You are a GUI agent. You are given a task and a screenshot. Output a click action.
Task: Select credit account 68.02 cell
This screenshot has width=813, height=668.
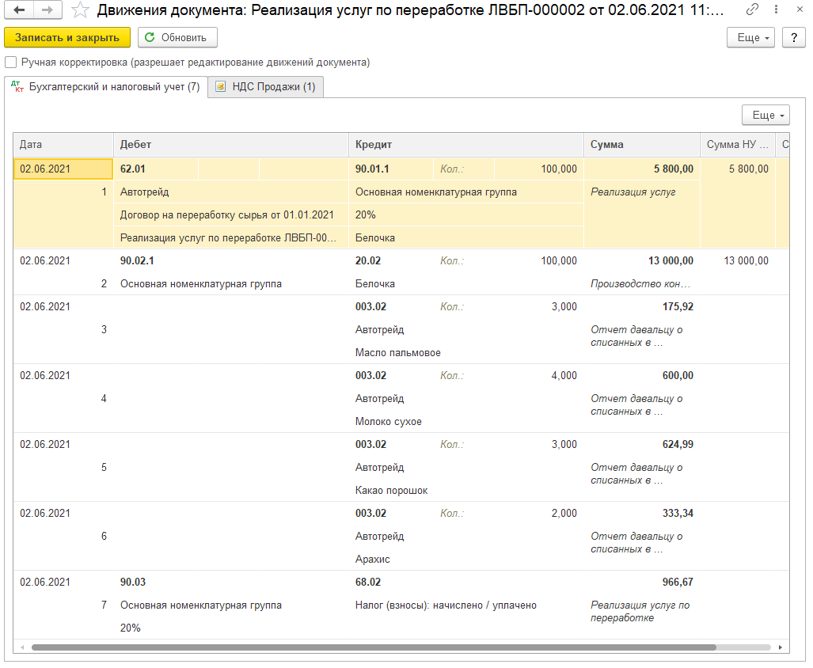pyautogui.click(x=391, y=582)
